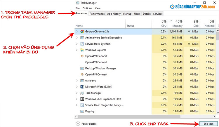
Task: Click Chrome's 1,104.5 MB memory value
Action: (176, 32)
